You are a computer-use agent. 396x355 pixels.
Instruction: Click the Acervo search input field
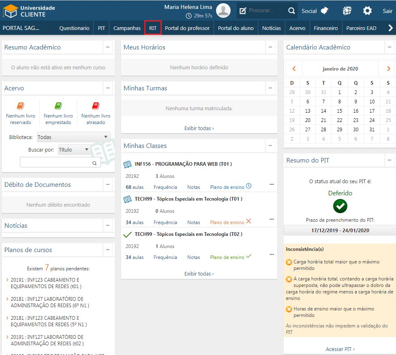click(x=56, y=163)
